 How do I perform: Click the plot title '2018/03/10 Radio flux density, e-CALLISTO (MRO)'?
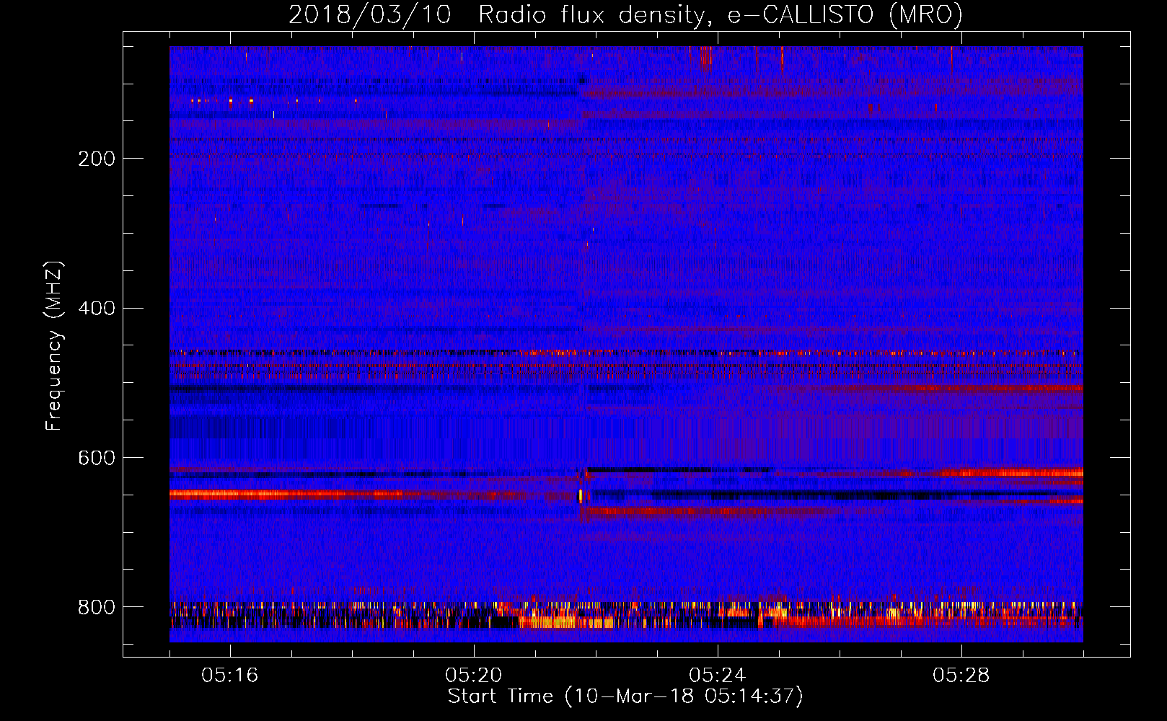625,14
